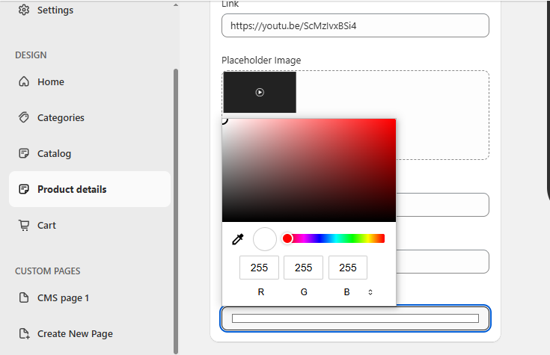Click the play icon on placeholder image

[260, 92]
